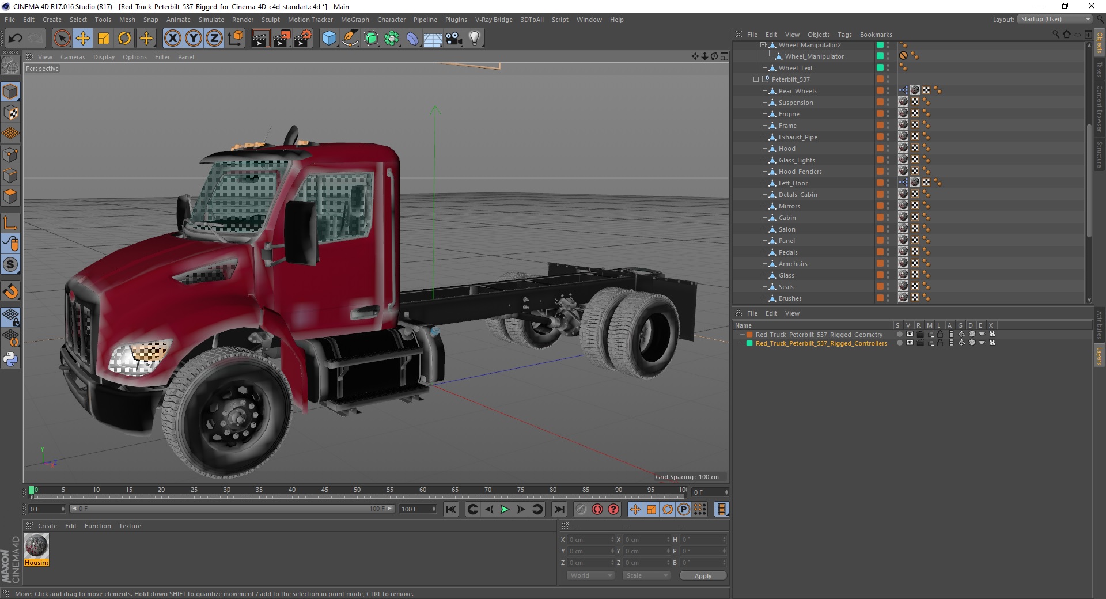Toggle the Enable Snap S icon

tap(10, 264)
